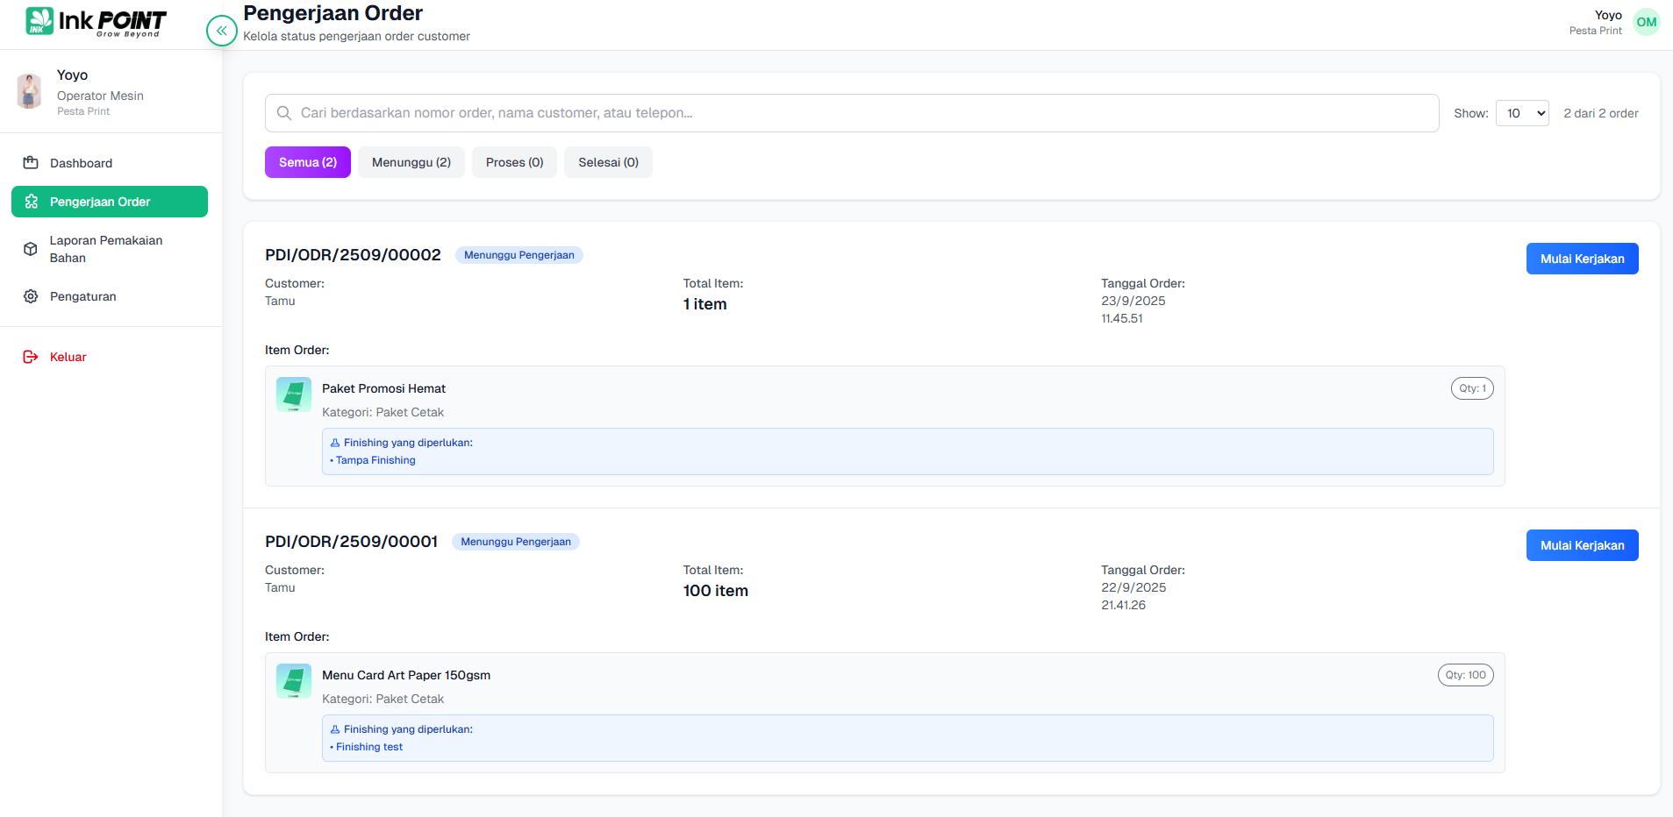Click the Dashboard icon in the sidebar
Screen dimensions: 1673x817
click(31, 163)
